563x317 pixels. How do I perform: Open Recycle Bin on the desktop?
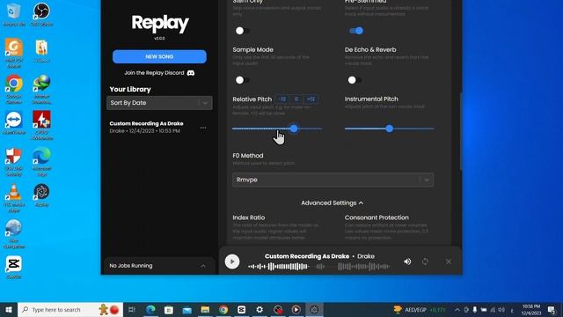point(14,15)
